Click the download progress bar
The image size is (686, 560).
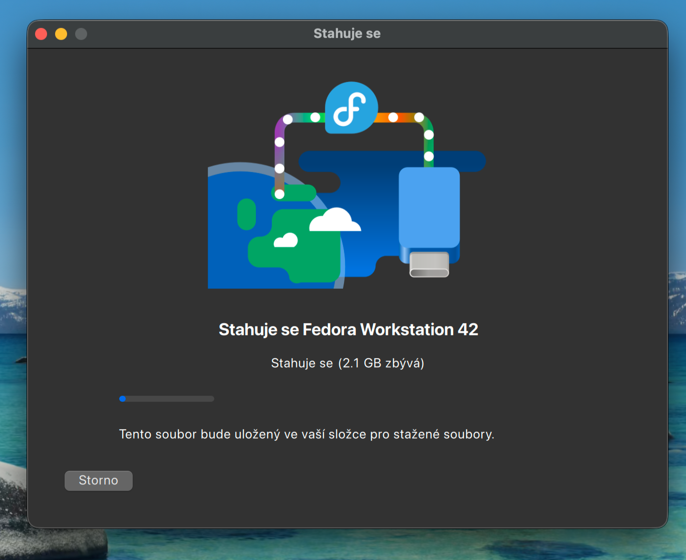[x=167, y=399]
